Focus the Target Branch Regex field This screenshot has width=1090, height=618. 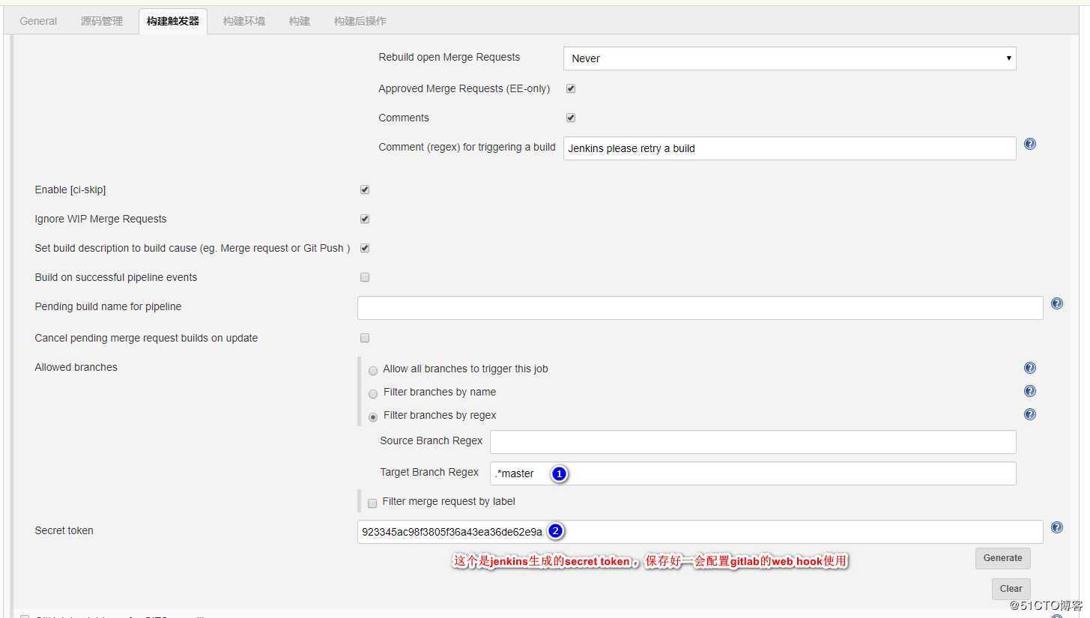pos(753,473)
